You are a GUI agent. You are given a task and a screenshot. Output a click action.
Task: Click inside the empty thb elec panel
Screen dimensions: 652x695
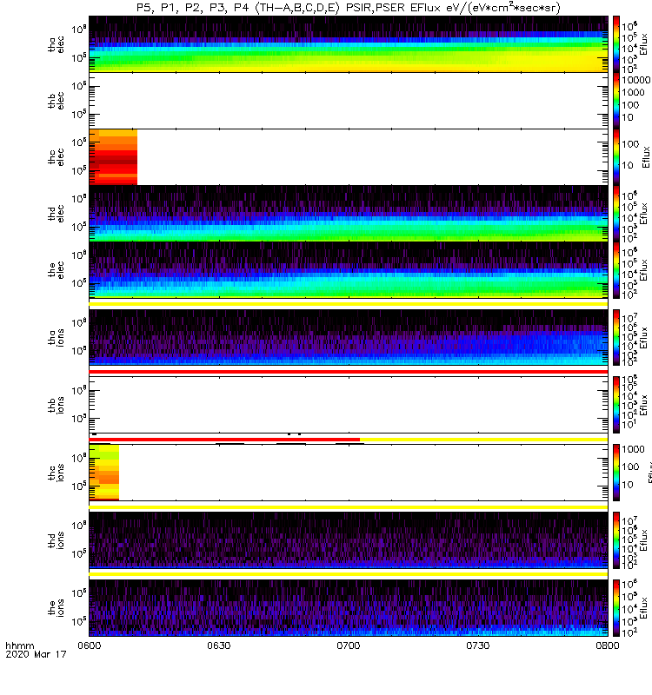(x=349, y=101)
